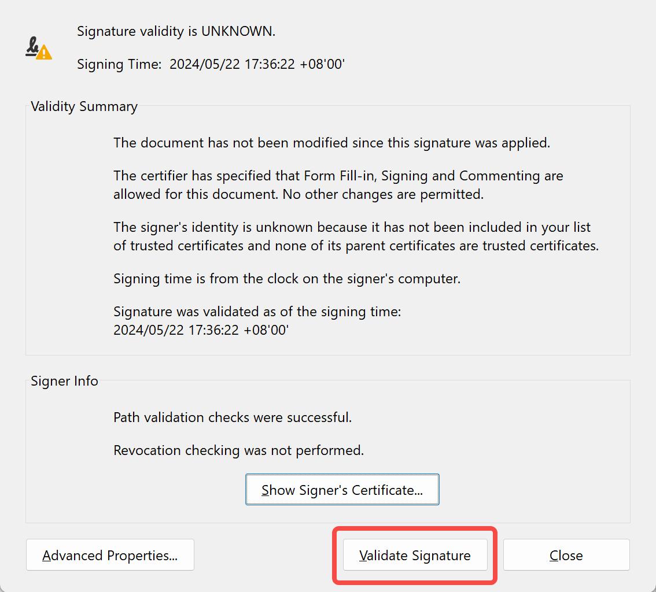Click "Revocation checking was not performed" text

[x=238, y=450]
